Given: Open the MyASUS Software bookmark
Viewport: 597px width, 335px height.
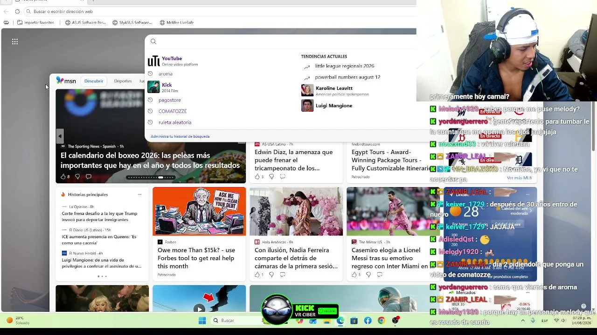Looking at the screenshot, I should [x=132, y=22].
